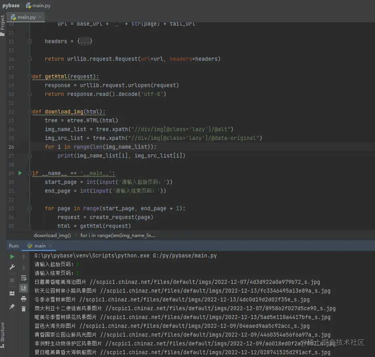Switch to the main.py editor tab
The width and height of the screenshot is (375, 357).
coord(26,17)
